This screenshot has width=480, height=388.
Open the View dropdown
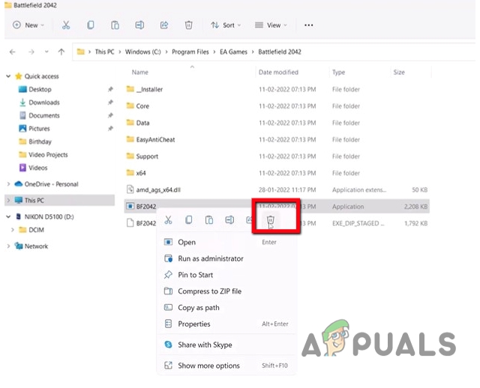point(271,25)
